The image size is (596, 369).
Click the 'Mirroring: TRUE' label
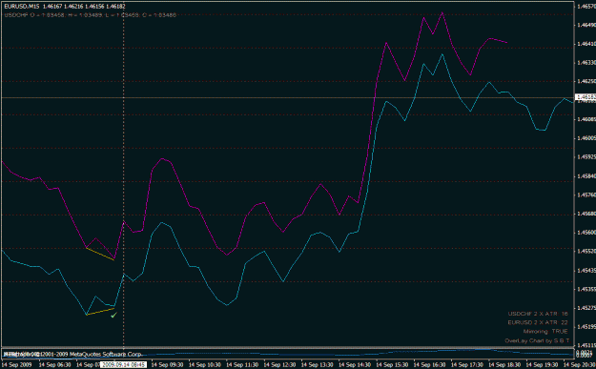click(545, 332)
